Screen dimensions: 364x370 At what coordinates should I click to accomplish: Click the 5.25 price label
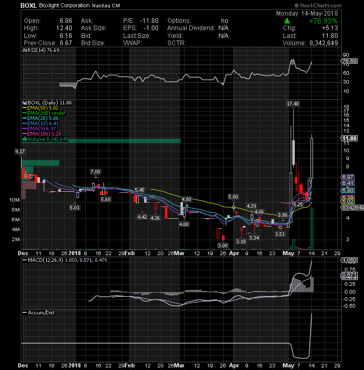point(298,205)
